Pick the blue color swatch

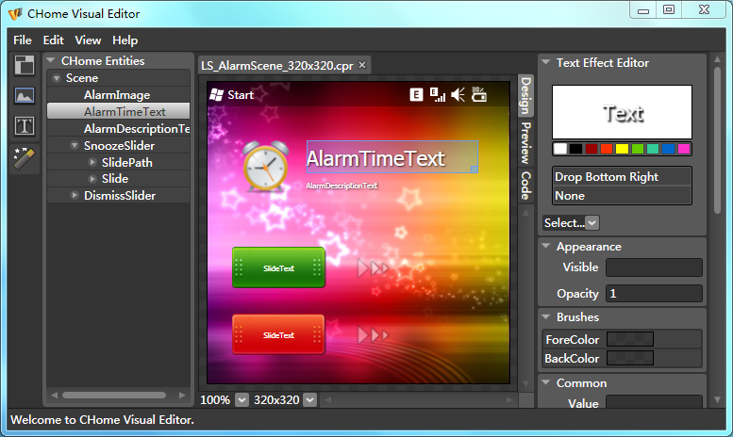[x=669, y=149]
